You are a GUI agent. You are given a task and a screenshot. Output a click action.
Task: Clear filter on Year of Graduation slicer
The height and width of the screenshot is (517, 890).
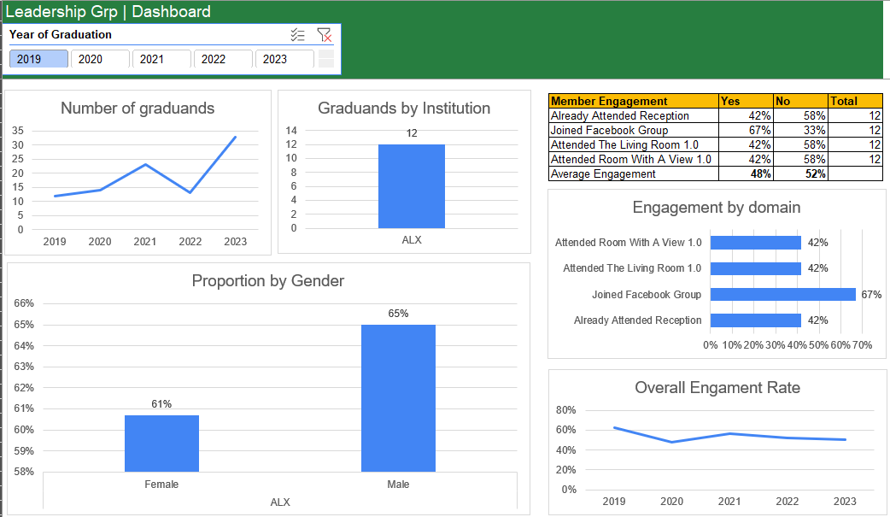pyautogui.click(x=324, y=35)
